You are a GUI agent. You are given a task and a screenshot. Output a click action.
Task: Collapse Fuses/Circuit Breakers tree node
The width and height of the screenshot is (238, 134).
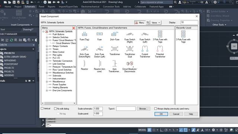[47, 40]
